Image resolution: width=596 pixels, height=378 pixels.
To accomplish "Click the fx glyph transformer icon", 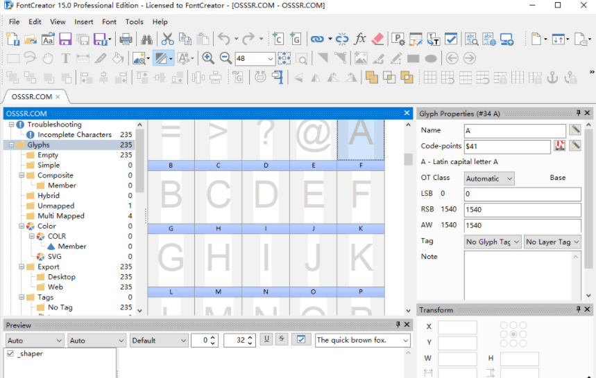I will pyautogui.click(x=359, y=39).
